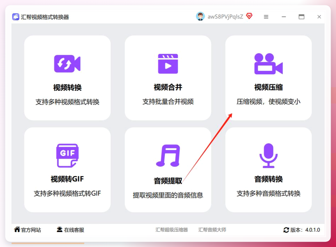The image size is (336, 247).
Task: Click the 视频压缩 title text
Action: click(x=269, y=87)
